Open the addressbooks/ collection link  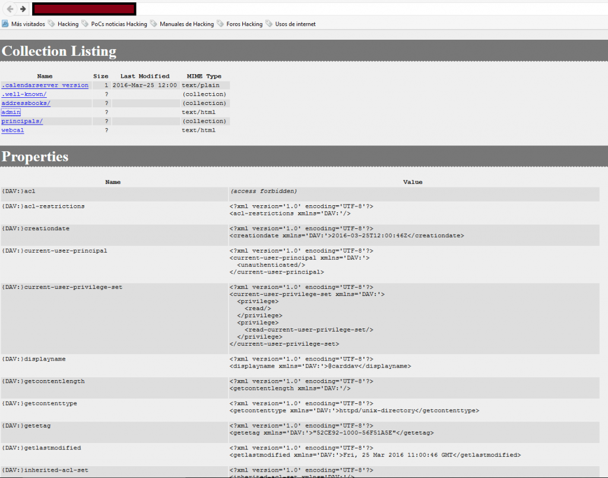point(26,103)
